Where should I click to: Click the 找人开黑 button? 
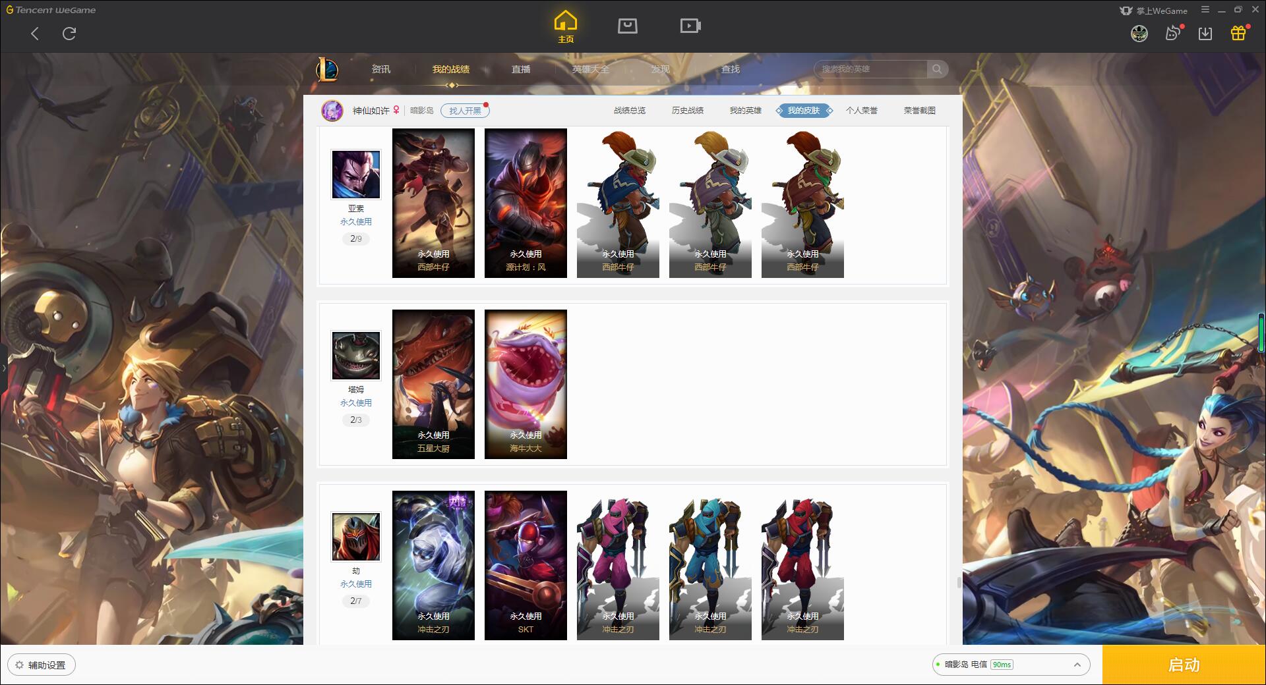pos(465,111)
